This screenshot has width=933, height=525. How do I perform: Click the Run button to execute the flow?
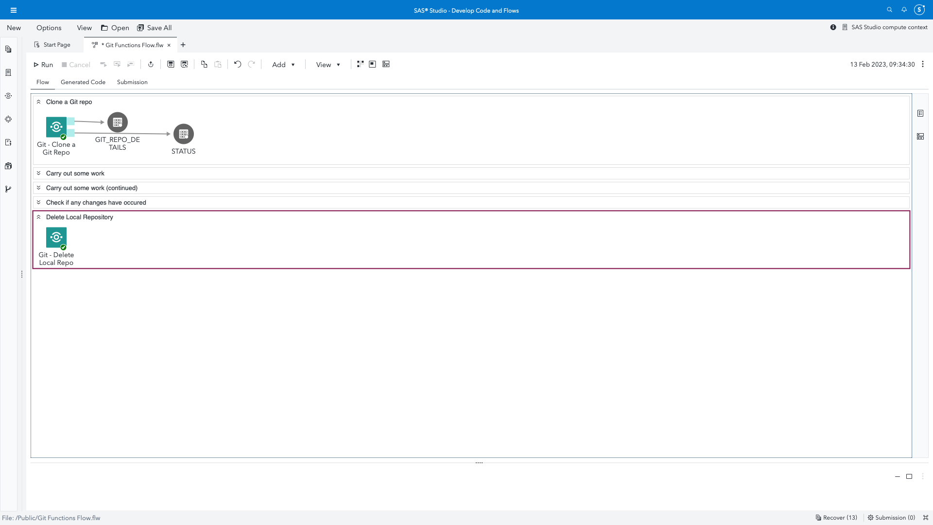43,64
